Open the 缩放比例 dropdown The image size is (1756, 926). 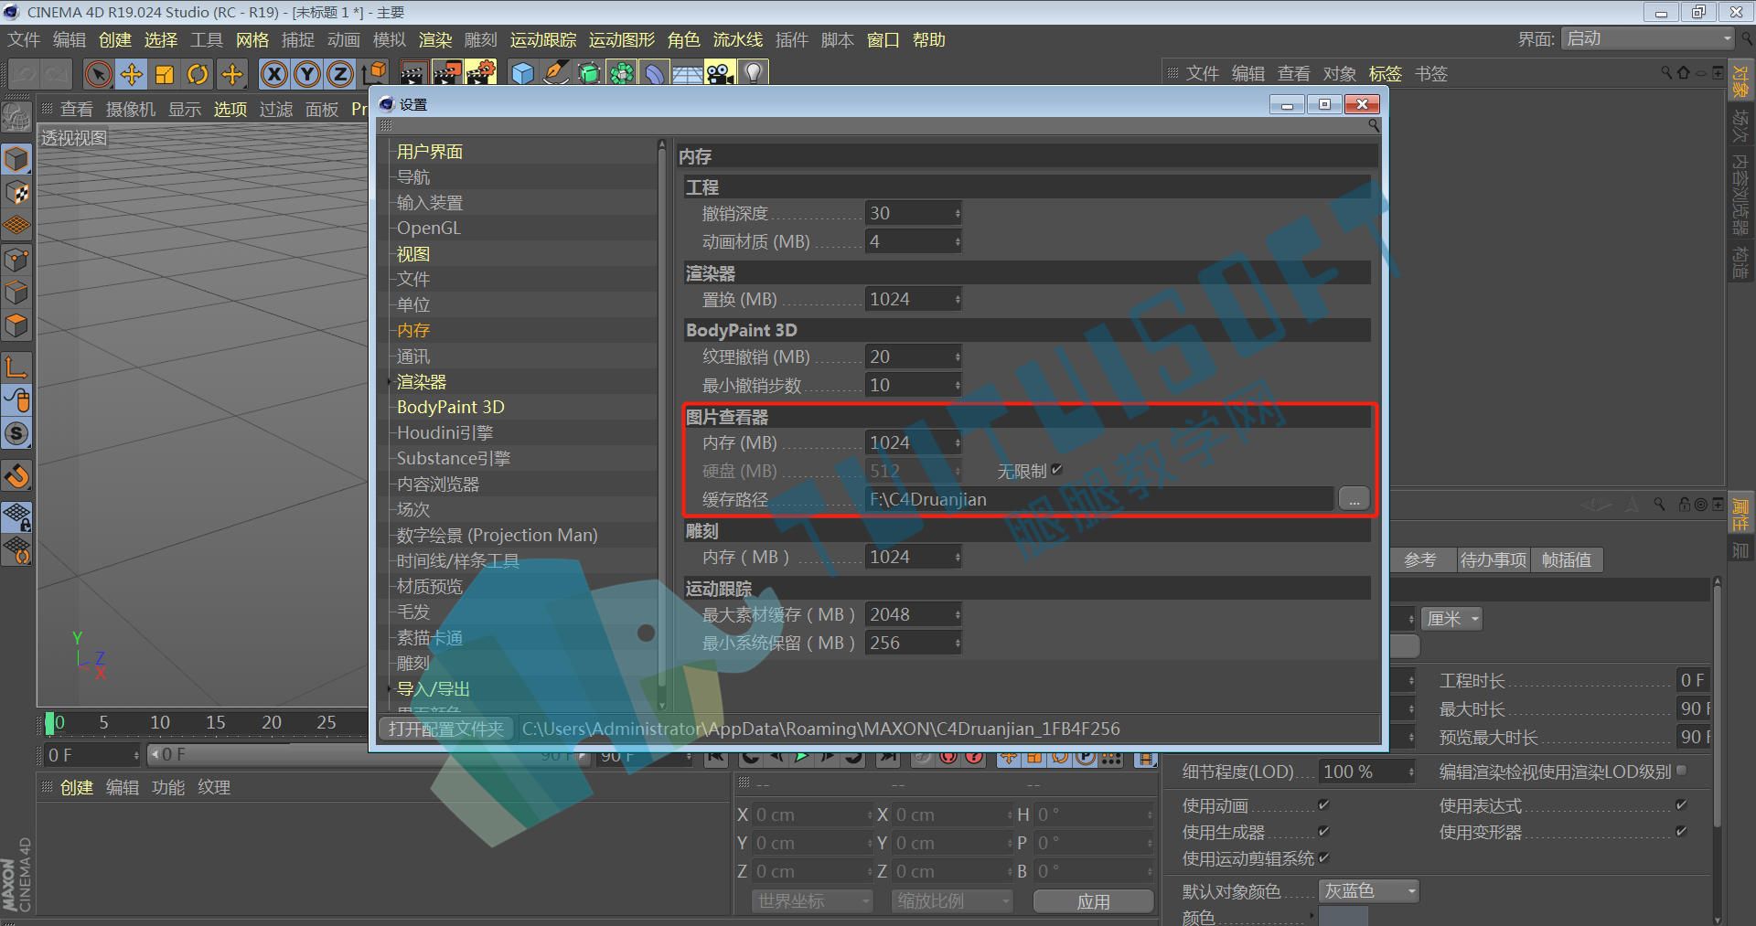tap(952, 900)
